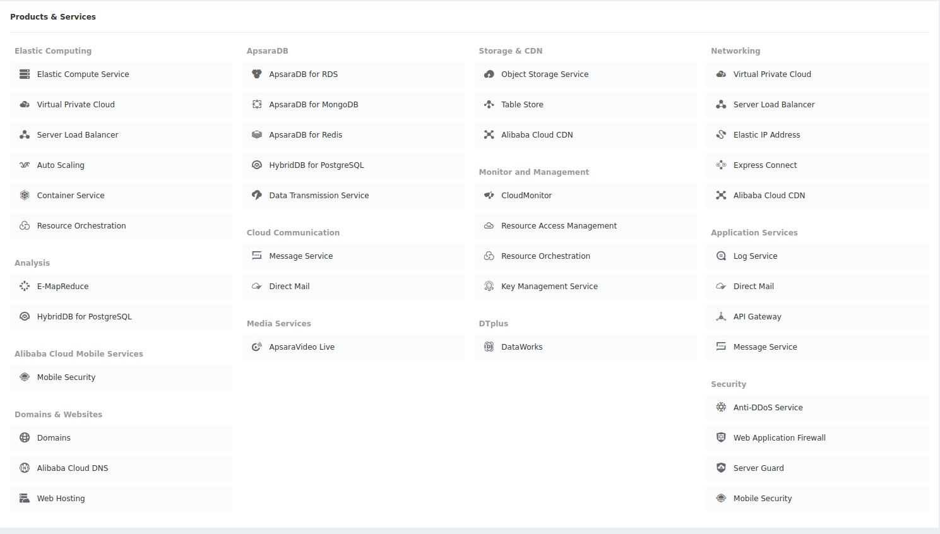The width and height of the screenshot is (940, 534).
Task: Click the Products & Services title
Action: (53, 17)
